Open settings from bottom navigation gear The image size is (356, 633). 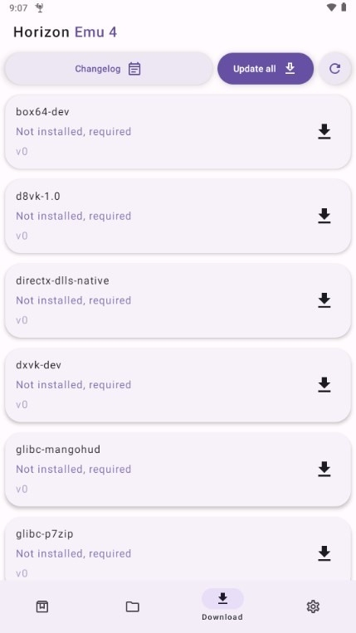click(x=313, y=606)
